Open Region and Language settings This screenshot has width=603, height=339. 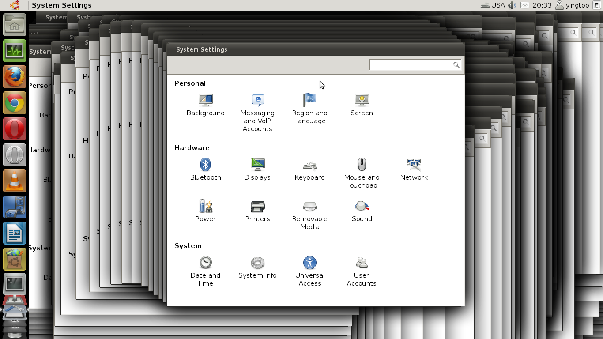(x=309, y=109)
